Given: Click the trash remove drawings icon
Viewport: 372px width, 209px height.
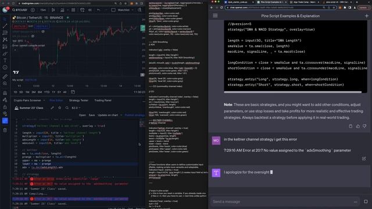Looking at the screenshot, I should coord(5,130).
